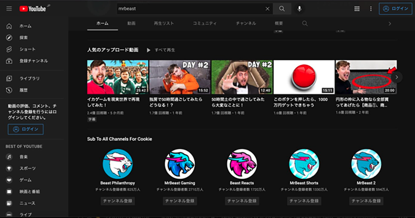Subscribe to MrBeast 2 with チャンネル登録
415x218 pixels.
[x=366, y=201]
